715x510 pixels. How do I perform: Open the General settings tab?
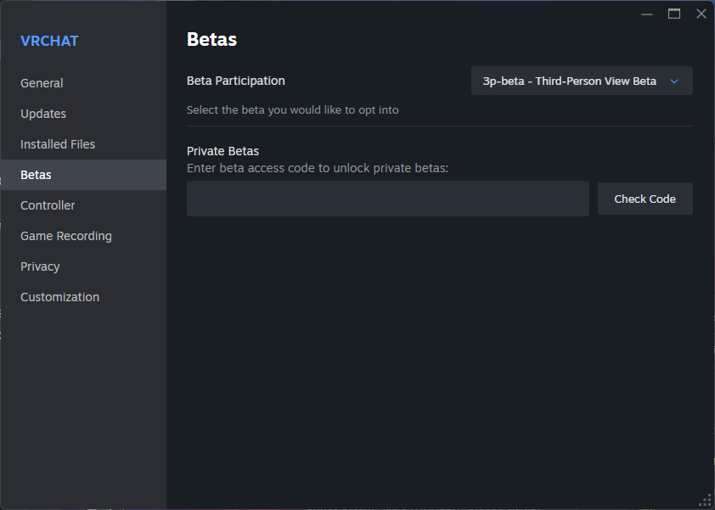[42, 83]
